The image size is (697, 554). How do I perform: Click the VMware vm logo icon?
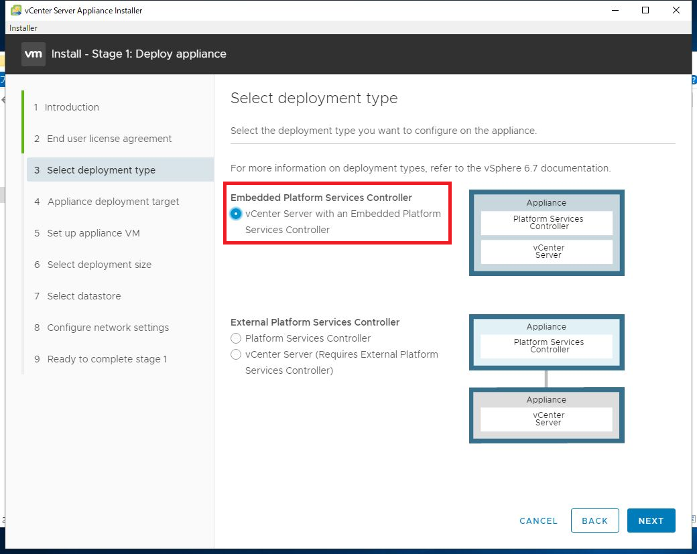click(x=34, y=54)
